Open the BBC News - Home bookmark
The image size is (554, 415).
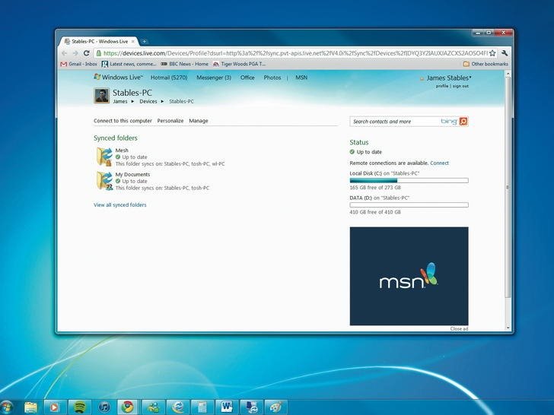[x=184, y=64]
